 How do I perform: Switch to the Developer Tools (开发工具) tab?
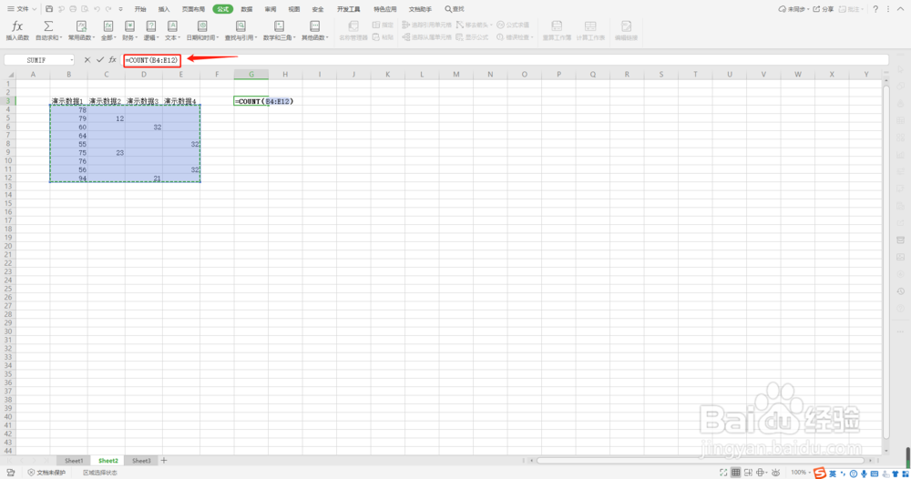coord(349,9)
